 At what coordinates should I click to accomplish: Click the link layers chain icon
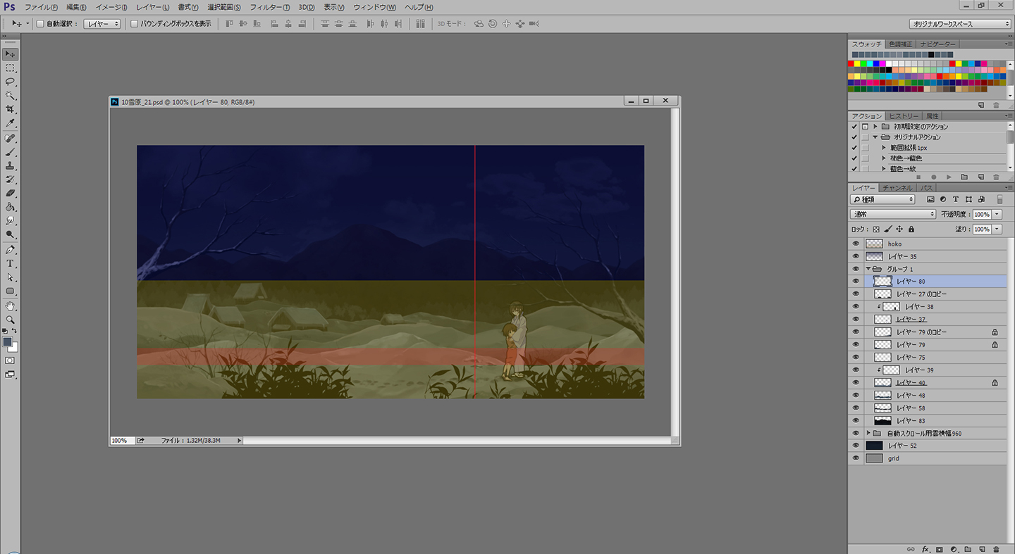[x=911, y=549]
